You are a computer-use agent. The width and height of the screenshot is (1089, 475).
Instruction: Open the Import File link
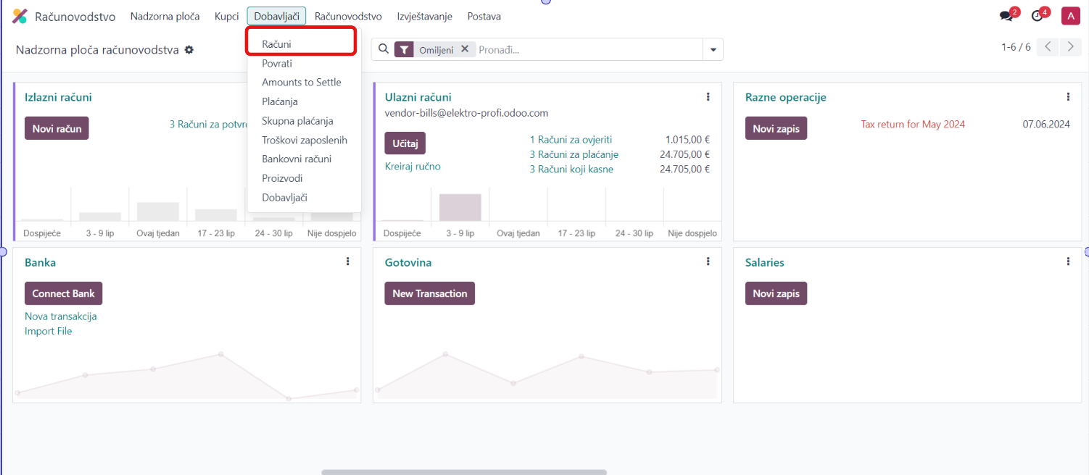48,331
